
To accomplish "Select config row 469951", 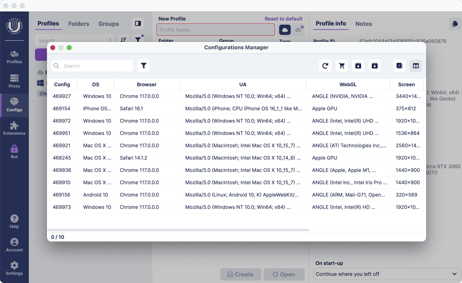I will (236, 133).
